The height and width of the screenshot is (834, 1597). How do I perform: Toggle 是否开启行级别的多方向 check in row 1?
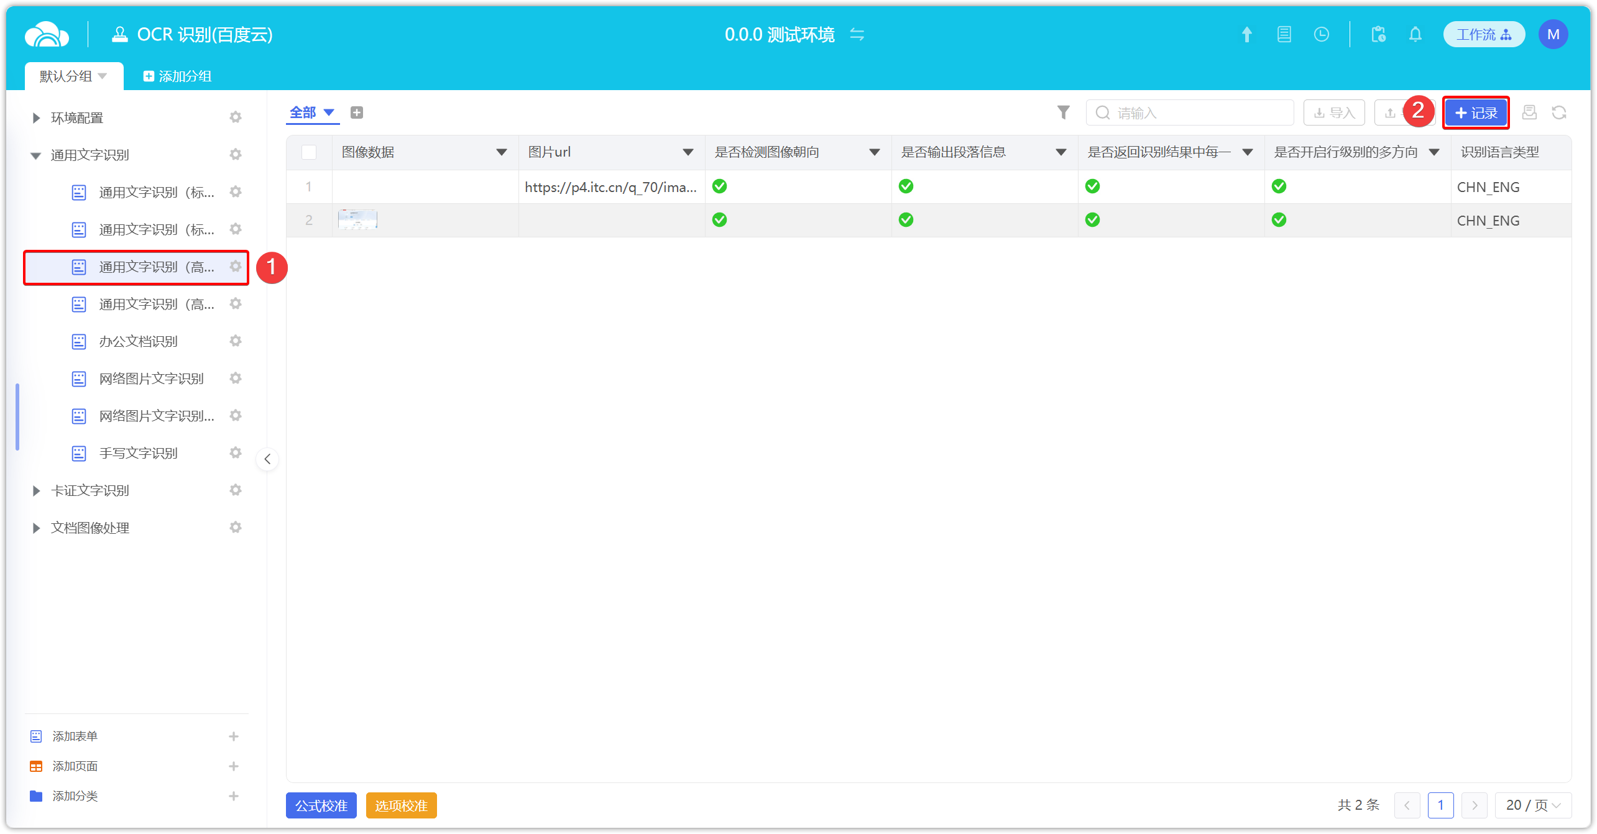[1279, 186]
